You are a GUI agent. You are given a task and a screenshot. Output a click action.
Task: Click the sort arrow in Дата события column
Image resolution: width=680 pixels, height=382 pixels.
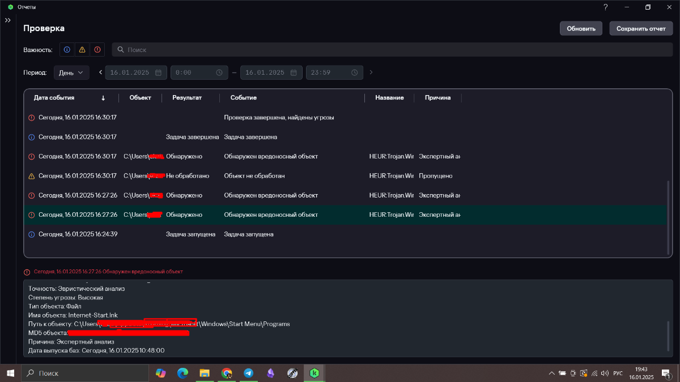tap(103, 98)
